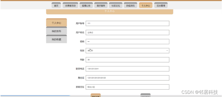The width and height of the screenshot is (222, 97).
Task: Open the 防疫资讯 navigation tab
Action: pyautogui.click(x=130, y=5)
